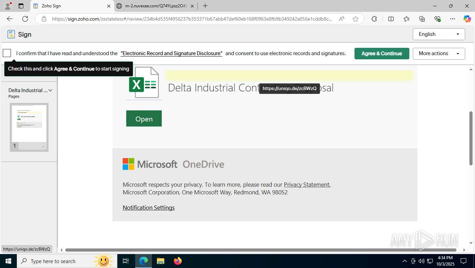Open the browser profile icon
Image resolution: width=475 pixels, height=268 pixels.
(8, 6)
